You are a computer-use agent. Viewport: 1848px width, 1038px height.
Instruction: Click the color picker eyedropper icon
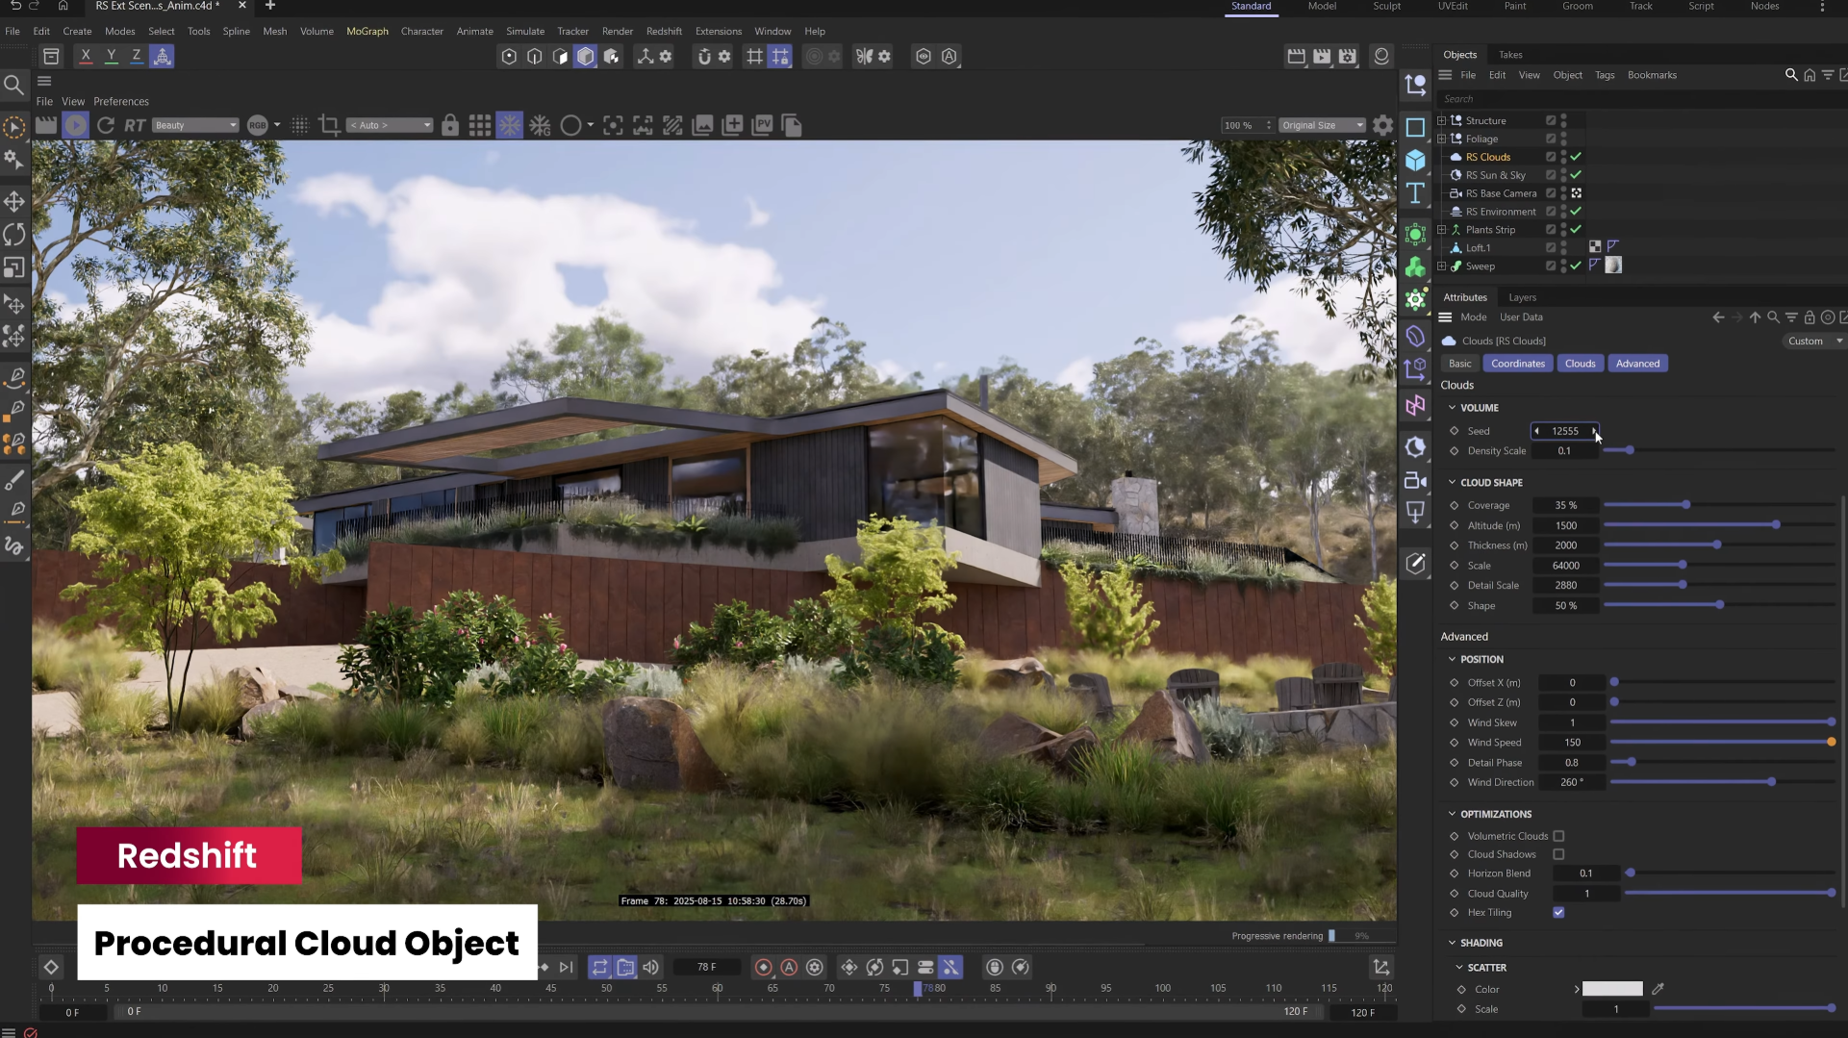tap(1658, 989)
